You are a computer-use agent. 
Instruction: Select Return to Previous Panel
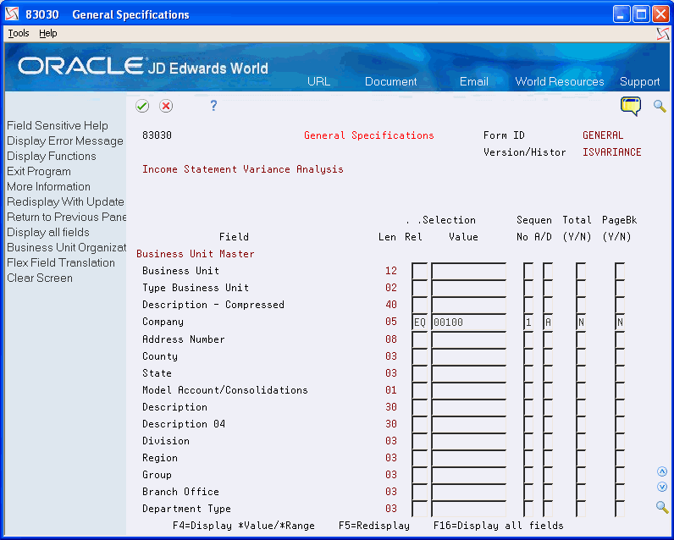coord(66,217)
